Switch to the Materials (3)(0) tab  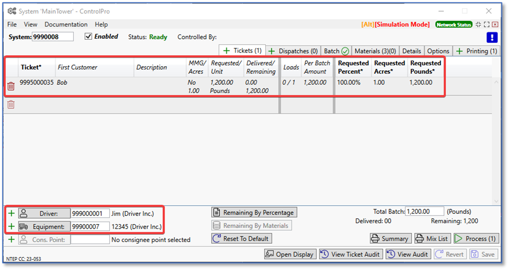[375, 51]
